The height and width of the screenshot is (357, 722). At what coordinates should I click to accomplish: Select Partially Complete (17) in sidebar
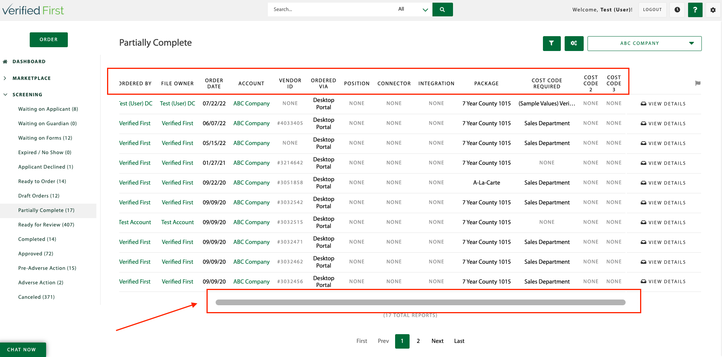(x=46, y=210)
